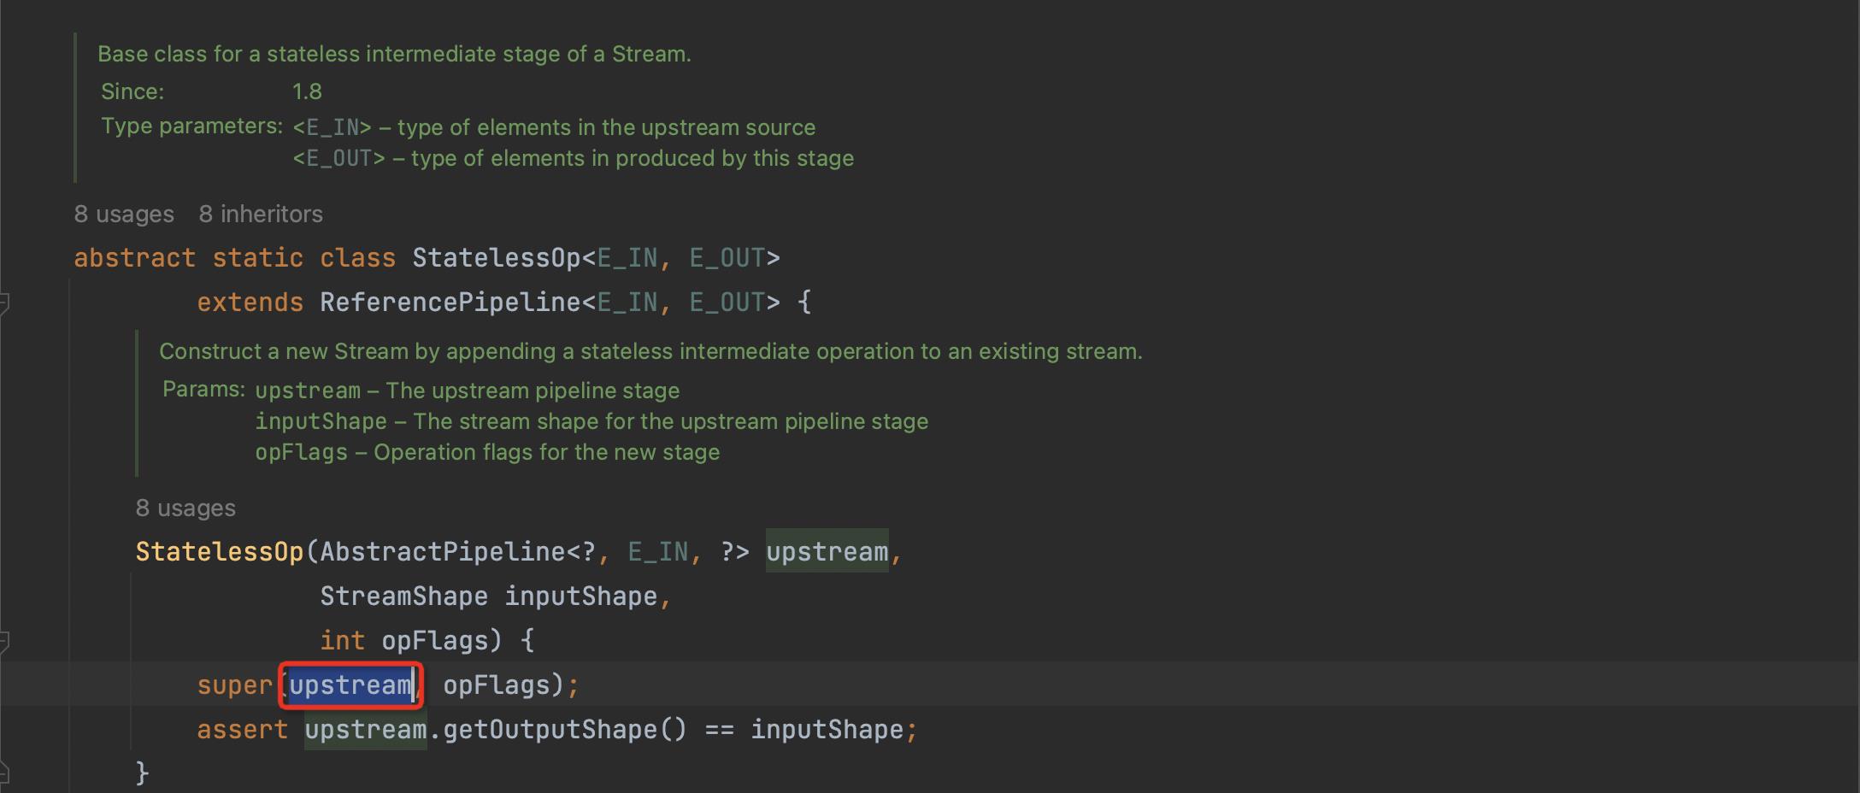Click E_OUT in the StatelessOp class declaration
1860x793 pixels.
click(727, 258)
